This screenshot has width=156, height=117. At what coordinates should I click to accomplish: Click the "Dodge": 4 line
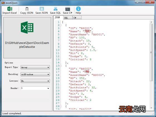(78, 97)
